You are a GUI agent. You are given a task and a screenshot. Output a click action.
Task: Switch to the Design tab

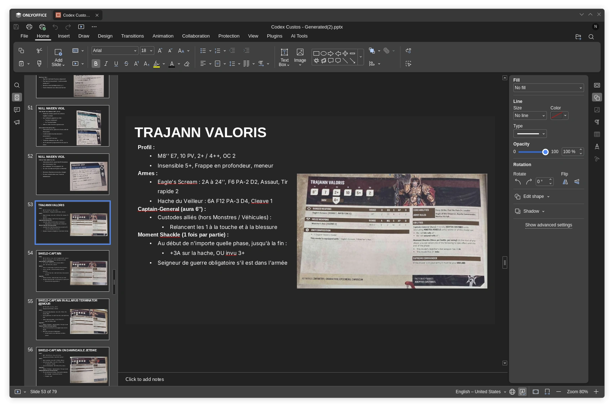tap(105, 36)
